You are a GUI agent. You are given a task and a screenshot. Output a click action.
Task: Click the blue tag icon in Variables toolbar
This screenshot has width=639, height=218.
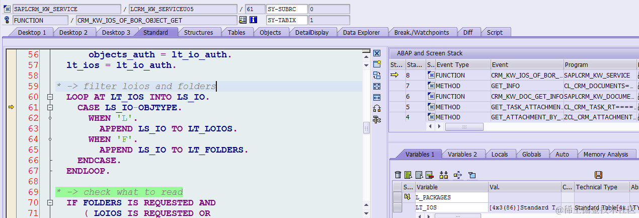472,175
